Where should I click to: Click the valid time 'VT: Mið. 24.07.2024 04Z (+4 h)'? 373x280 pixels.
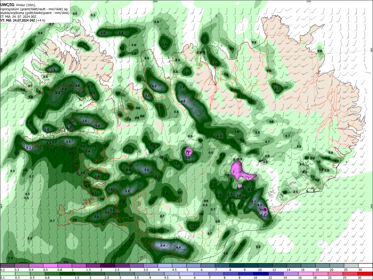pos(23,20)
